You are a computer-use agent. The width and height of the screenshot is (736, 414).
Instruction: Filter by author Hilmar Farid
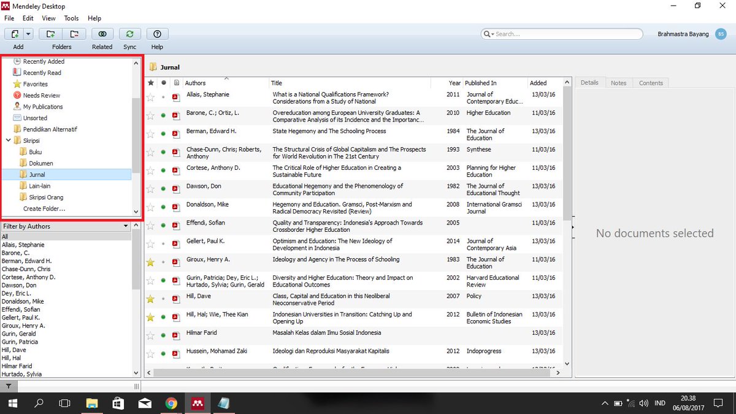pos(17,366)
